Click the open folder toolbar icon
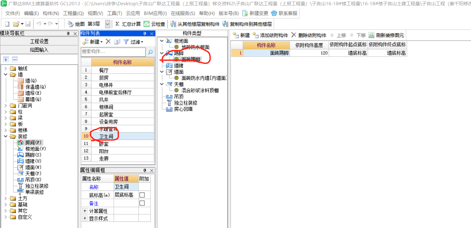 16,24
